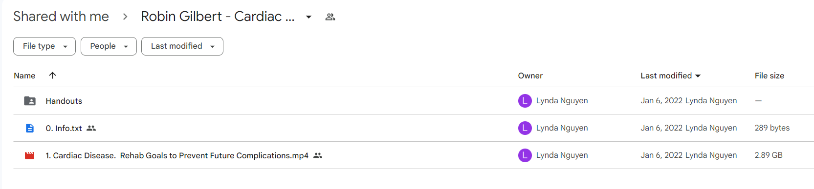Open the Robin Gilbert folder dropdown arrow

[308, 17]
